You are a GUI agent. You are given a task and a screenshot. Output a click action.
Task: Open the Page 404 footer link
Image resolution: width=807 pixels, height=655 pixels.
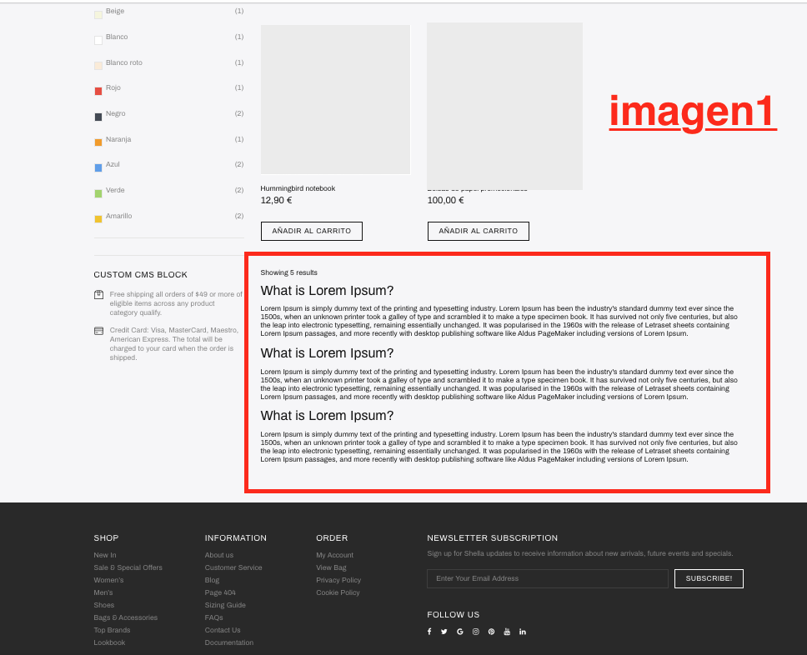coord(220,592)
